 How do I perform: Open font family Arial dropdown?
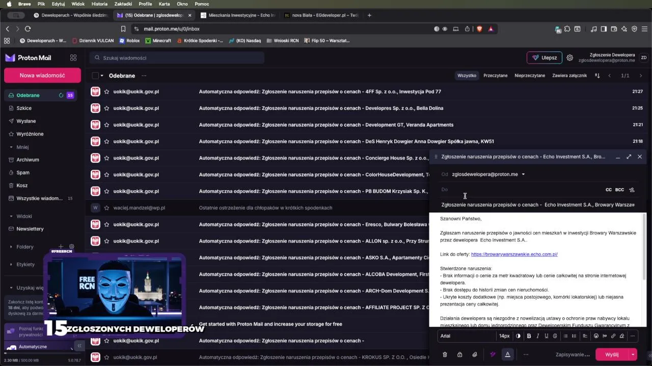click(467, 336)
